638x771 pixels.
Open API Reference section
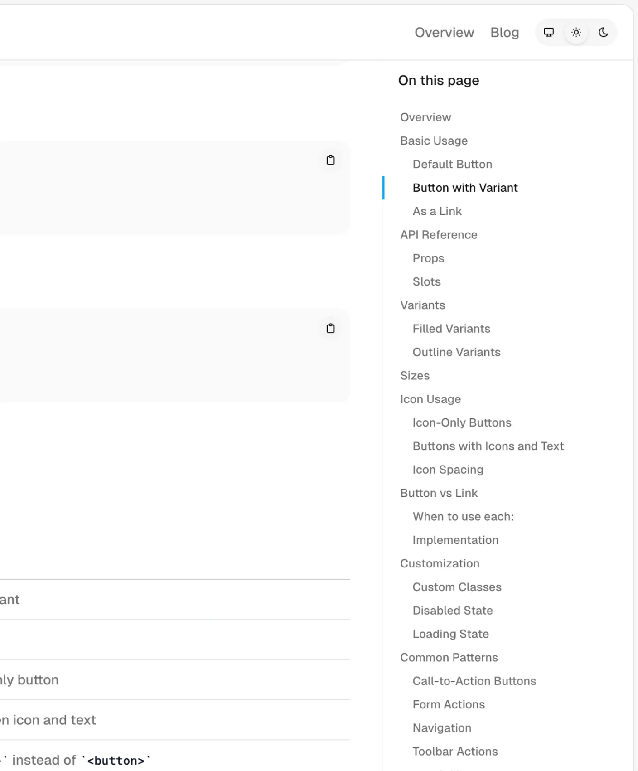pos(439,235)
